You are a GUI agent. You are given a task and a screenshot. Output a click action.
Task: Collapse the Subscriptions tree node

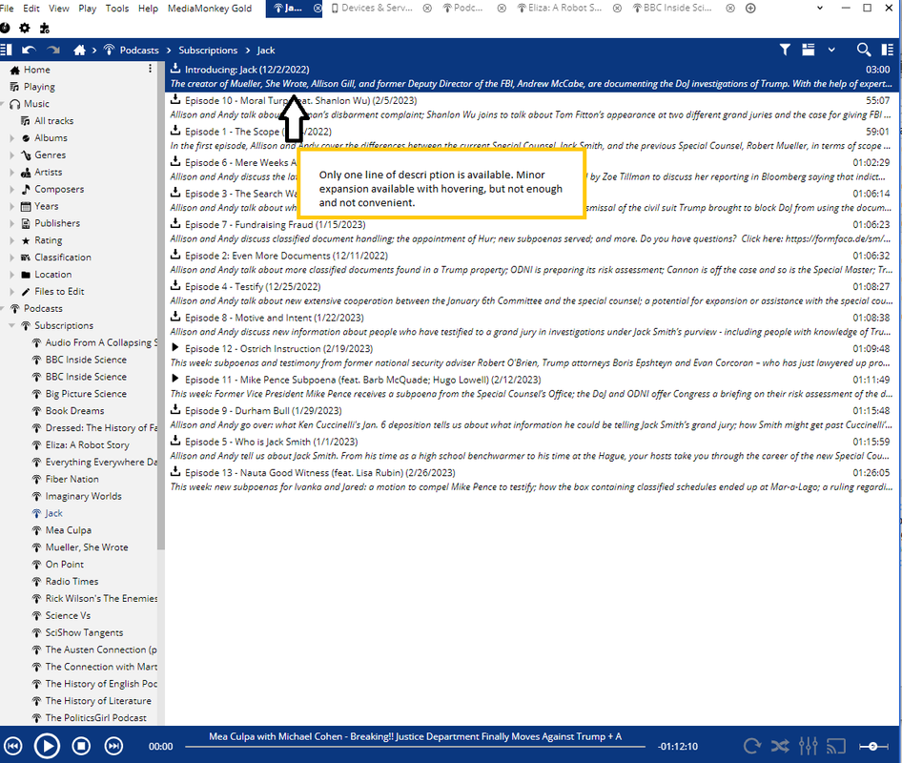(x=12, y=325)
